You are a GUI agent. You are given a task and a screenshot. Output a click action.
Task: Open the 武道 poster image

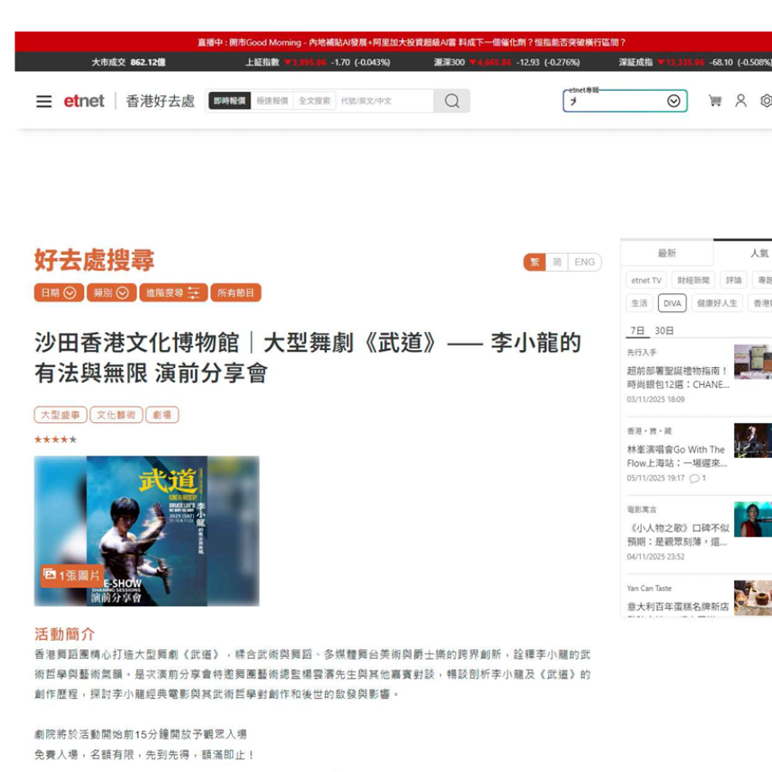click(147, 531)
